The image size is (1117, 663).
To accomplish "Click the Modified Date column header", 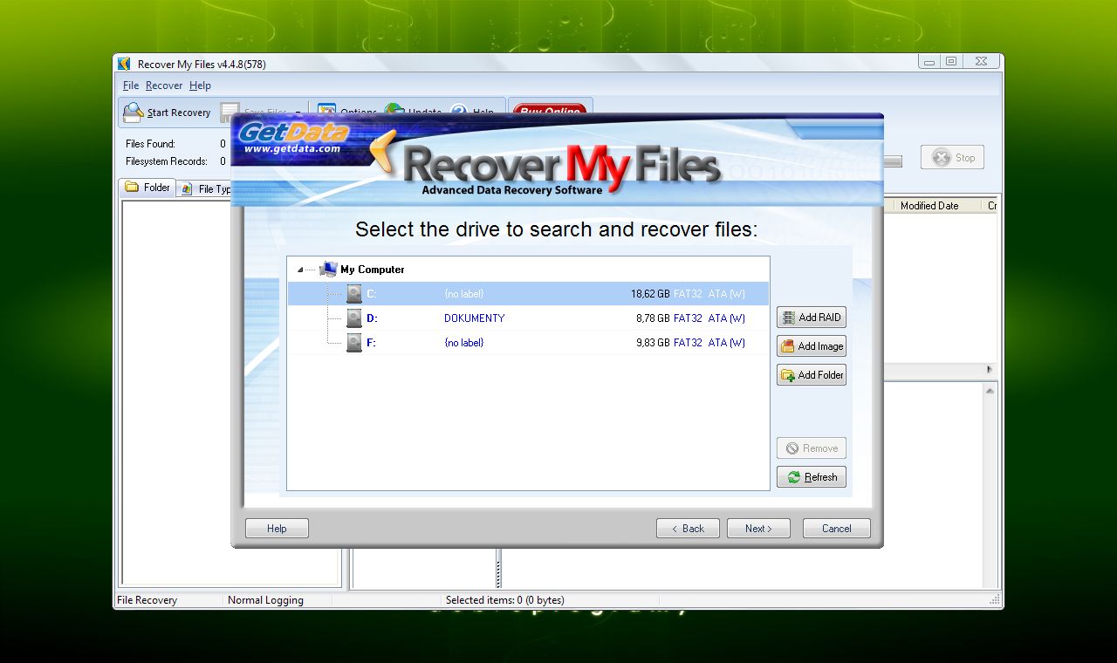I will (929, 206).
